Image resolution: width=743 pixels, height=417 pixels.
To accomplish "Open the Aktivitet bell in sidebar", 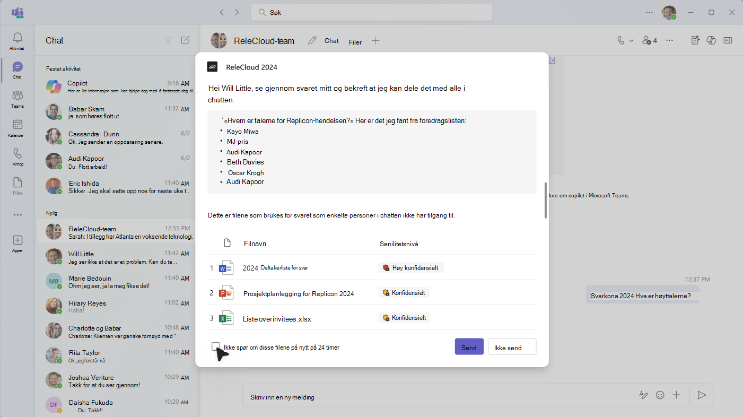I will (18, 40).
